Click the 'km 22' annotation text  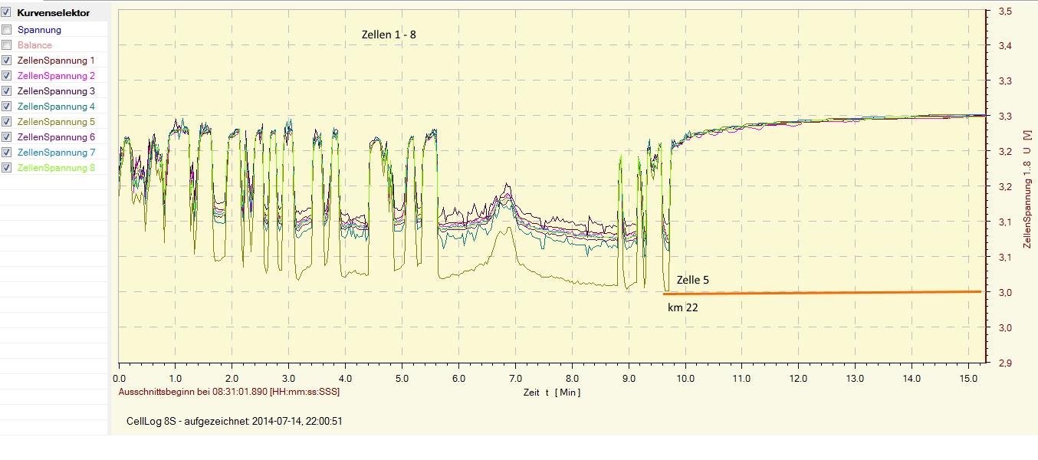682,307
